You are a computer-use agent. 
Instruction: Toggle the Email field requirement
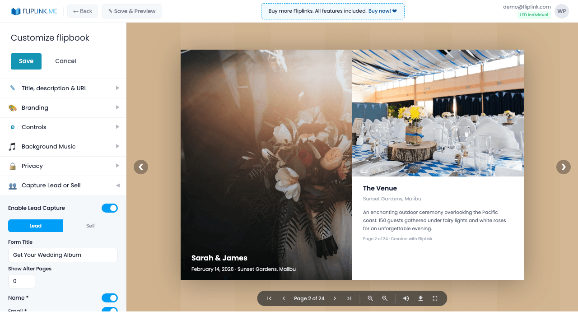(x=110, y=311)
